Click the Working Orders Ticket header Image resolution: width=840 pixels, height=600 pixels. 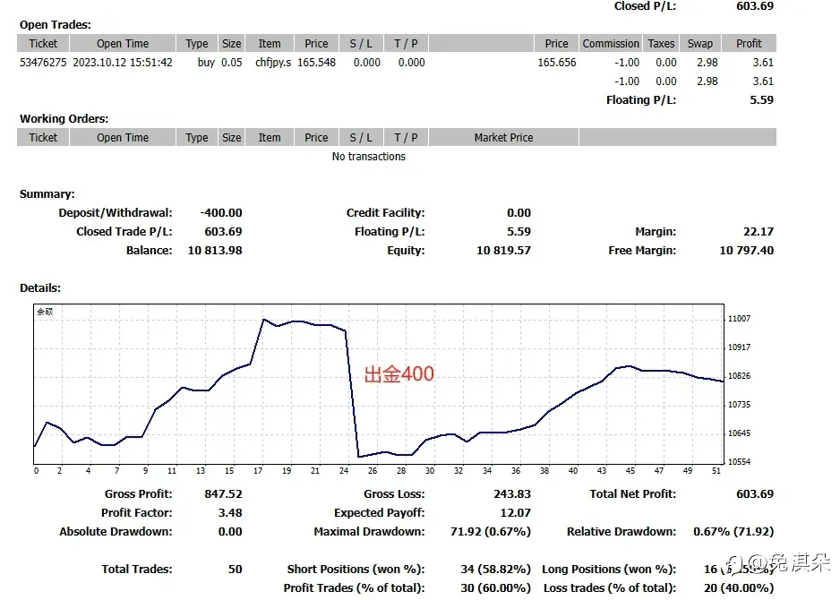pos(43,138)
